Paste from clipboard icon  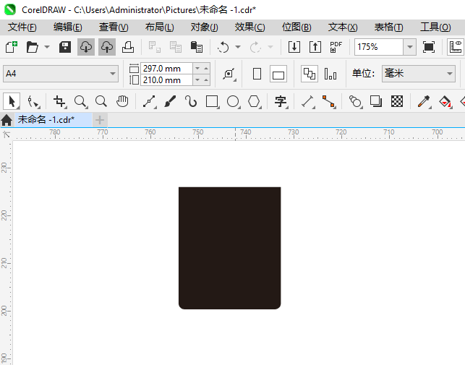click(x=196, y=47)
